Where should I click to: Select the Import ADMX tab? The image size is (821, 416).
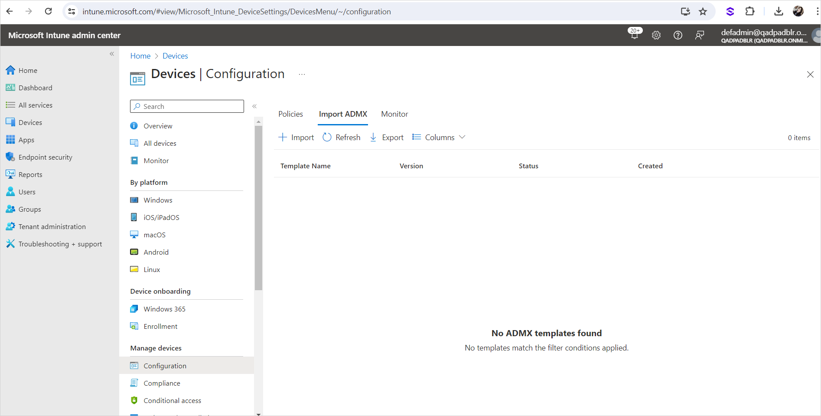pos(343,114)
